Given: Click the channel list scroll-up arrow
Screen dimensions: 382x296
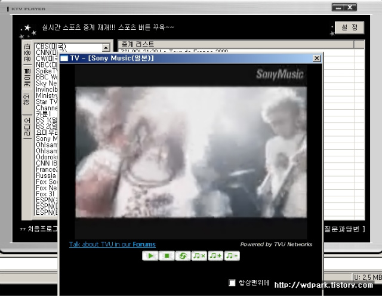Looking at the screenshot, I should click(106, 48).
